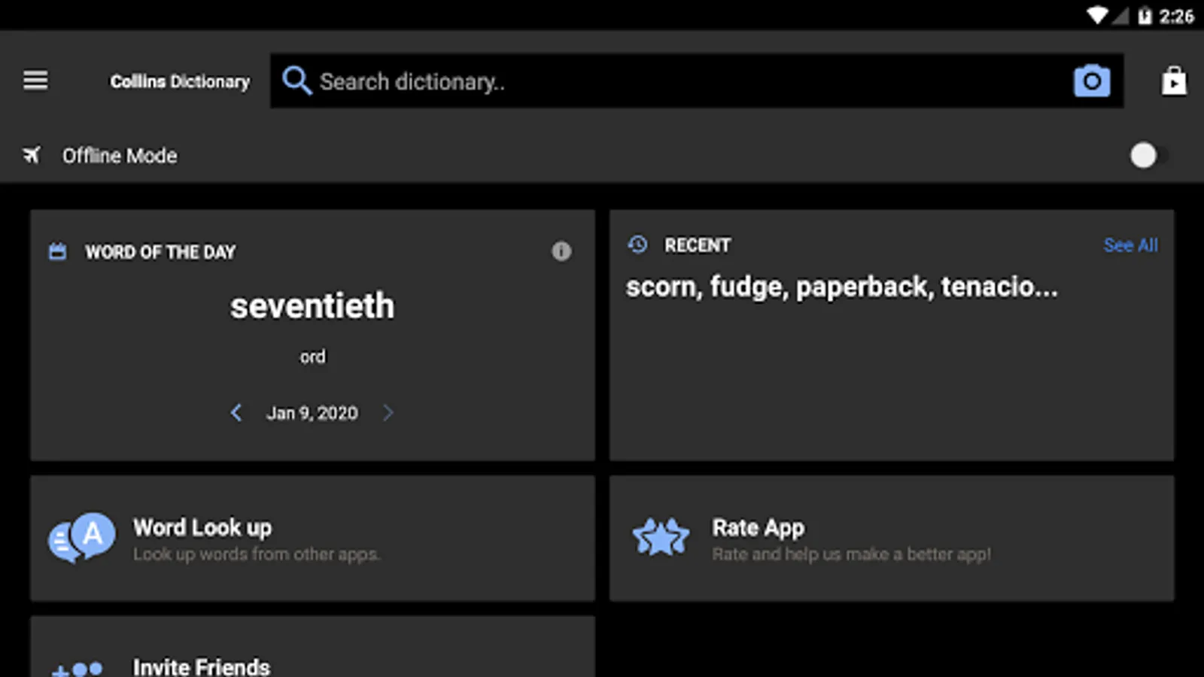Open the hamburger navigation menu
Image resolution: width=1204 pixels, height=677 pixels.
tap(35, 80)
